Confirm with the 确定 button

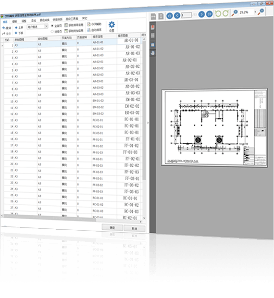tap(112, 227)
